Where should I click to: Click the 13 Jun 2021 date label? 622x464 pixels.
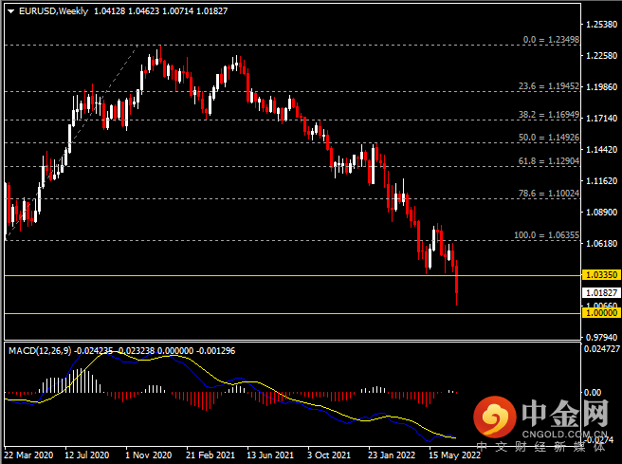point(270,455)
